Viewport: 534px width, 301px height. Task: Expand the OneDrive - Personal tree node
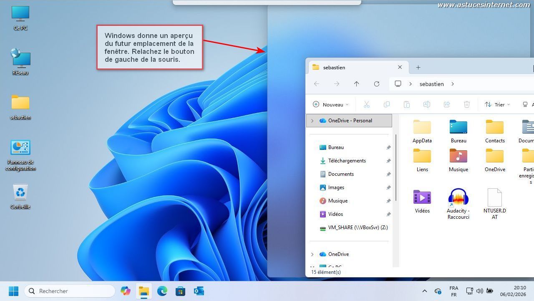click(x=312, y=121)
